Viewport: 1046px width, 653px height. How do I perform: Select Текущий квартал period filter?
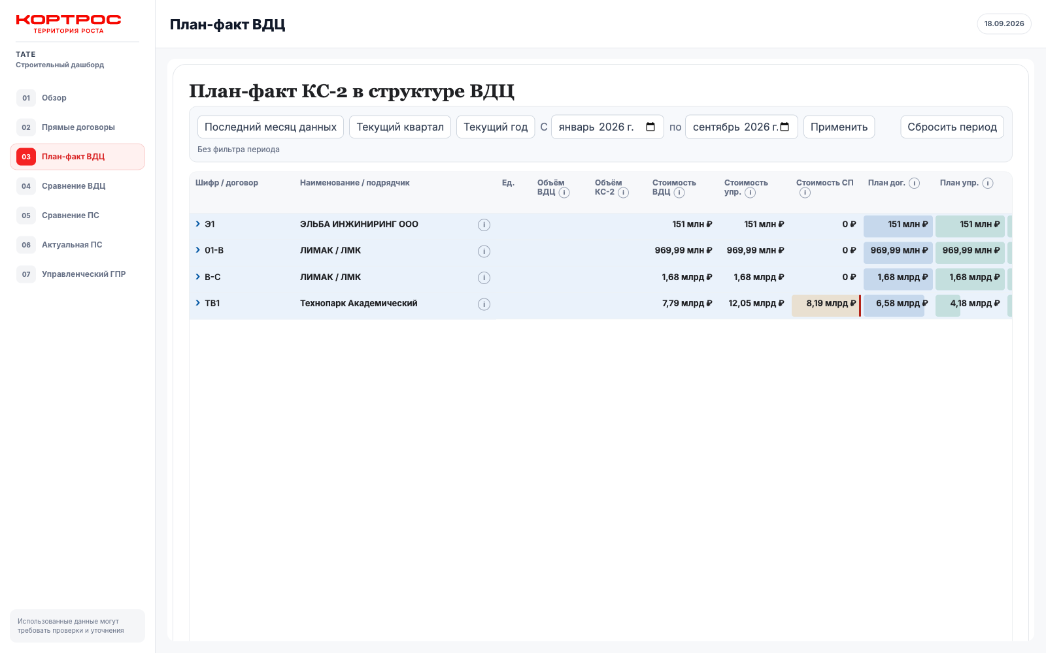click(400, 127)
